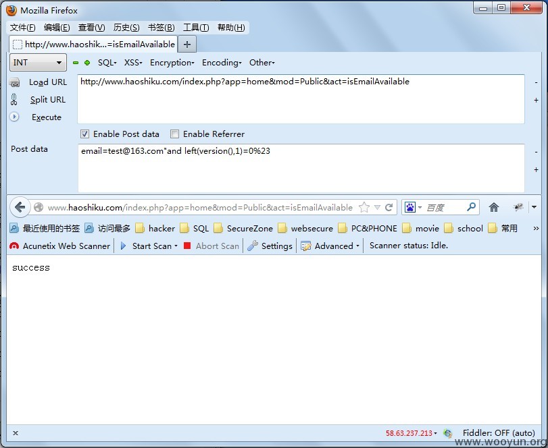Click the site identity globe icon
The width and height of the screenshot is (548, 448).
(39, 208)
